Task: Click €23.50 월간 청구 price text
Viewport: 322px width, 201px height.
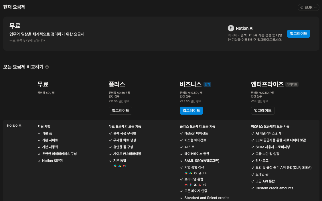Action: 191,101
